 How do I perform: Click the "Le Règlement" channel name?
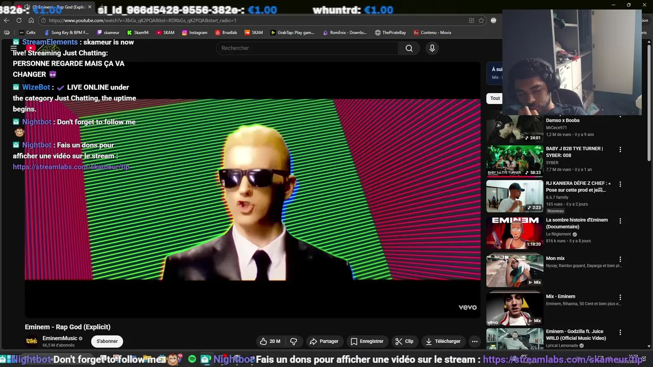point(559,234)
